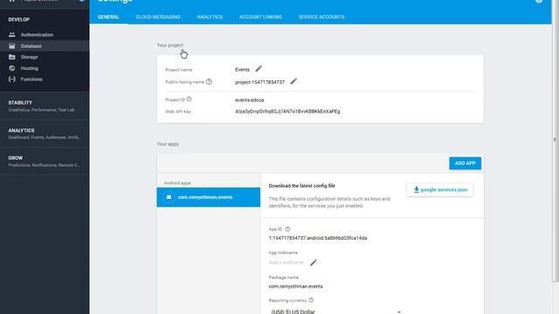Click the Events project name value
The height and width of the screenshot is (314, 559).
coord(242,70)
